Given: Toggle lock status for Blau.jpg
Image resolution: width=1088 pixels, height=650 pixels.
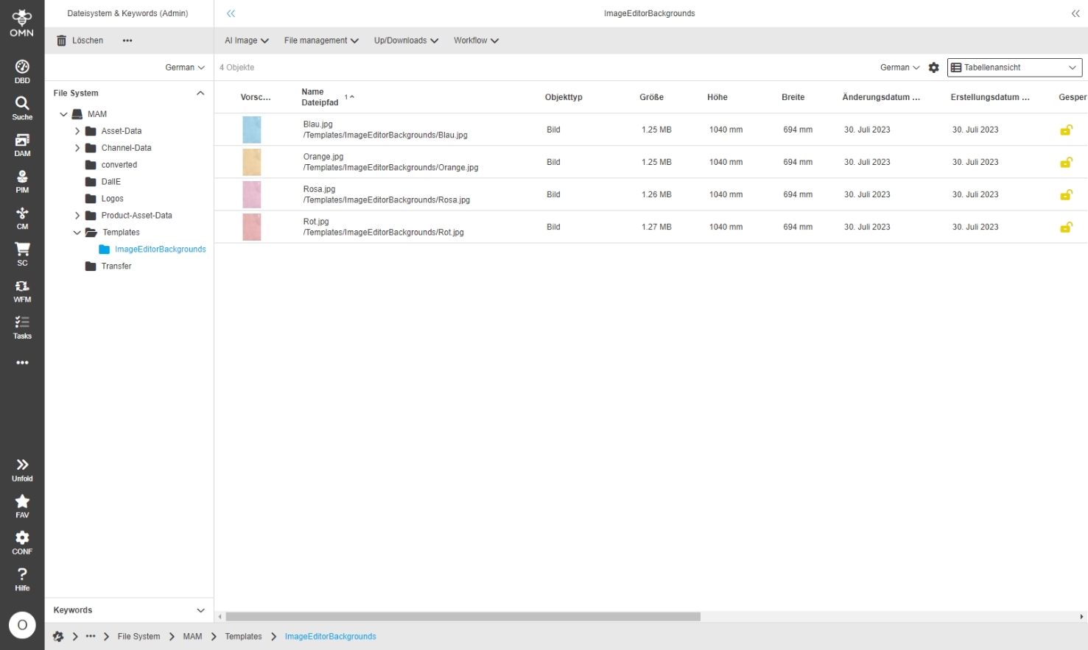Looking at the screenshot, I should (x=1065, y=130).
